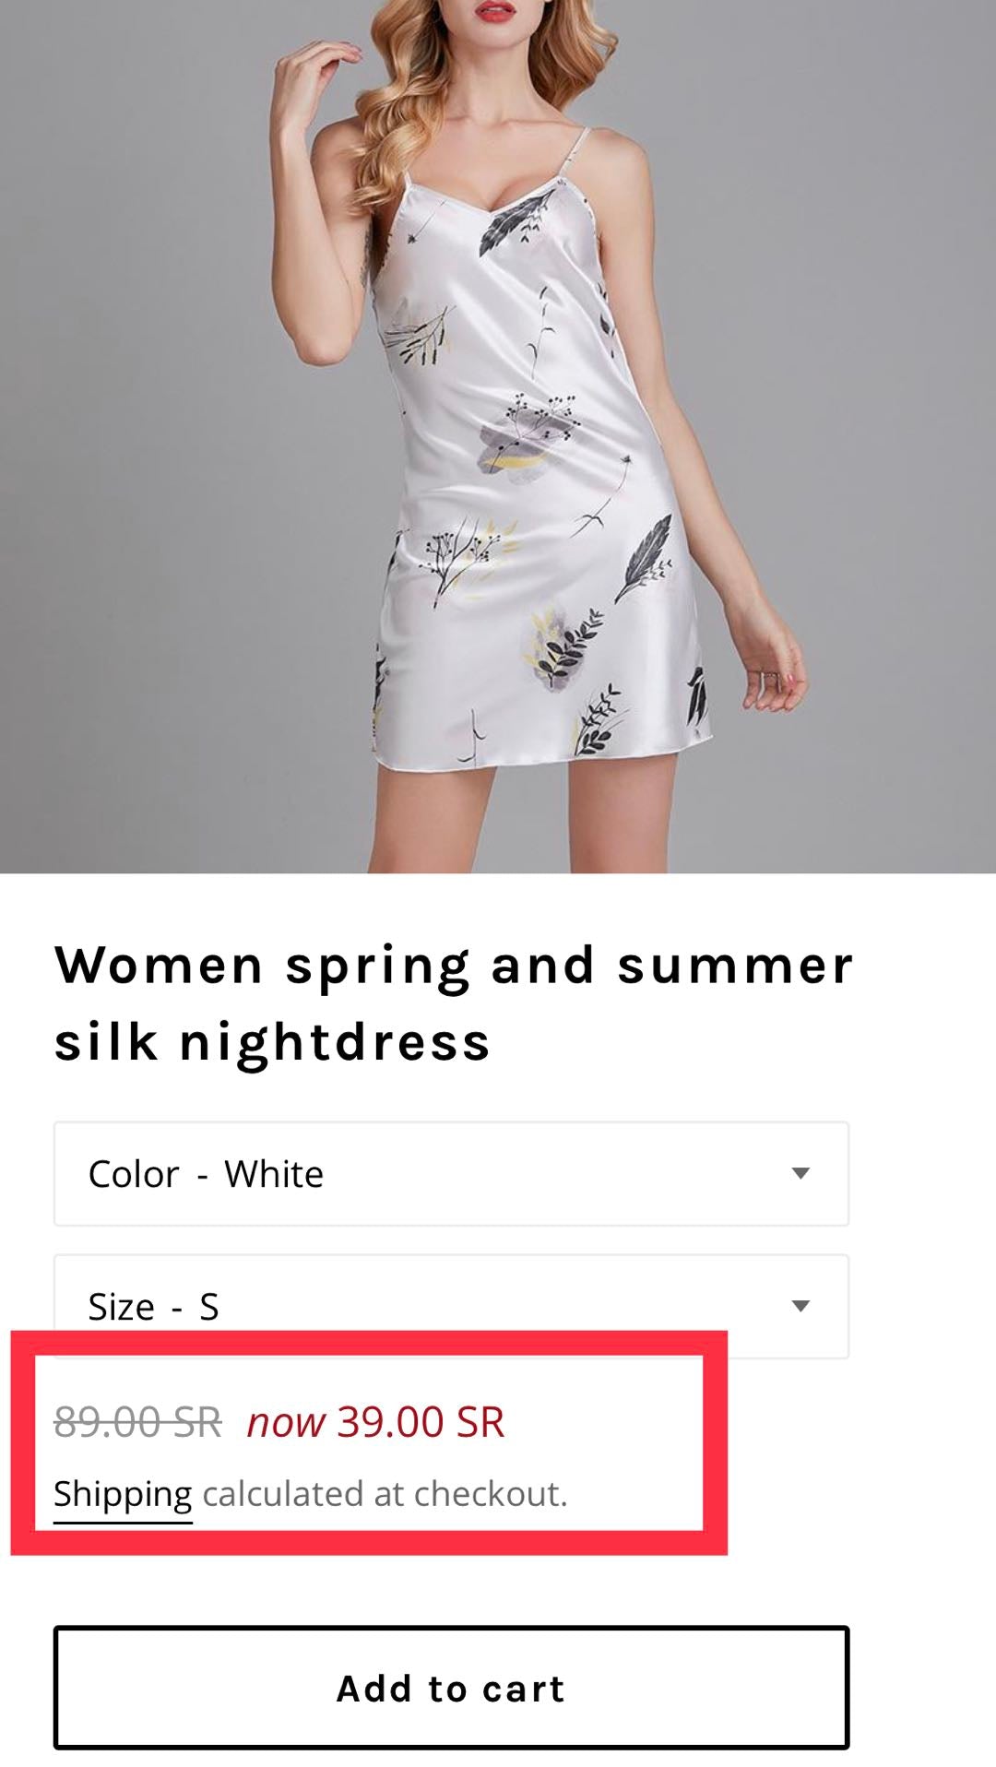Click the italic 'now' label
This screenshot has height=1767, width=996.
[286, 1423]
